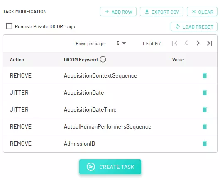Screen dimensions: 220x180
Task: Clear all tags with CLEAR button
Action: 202,12
